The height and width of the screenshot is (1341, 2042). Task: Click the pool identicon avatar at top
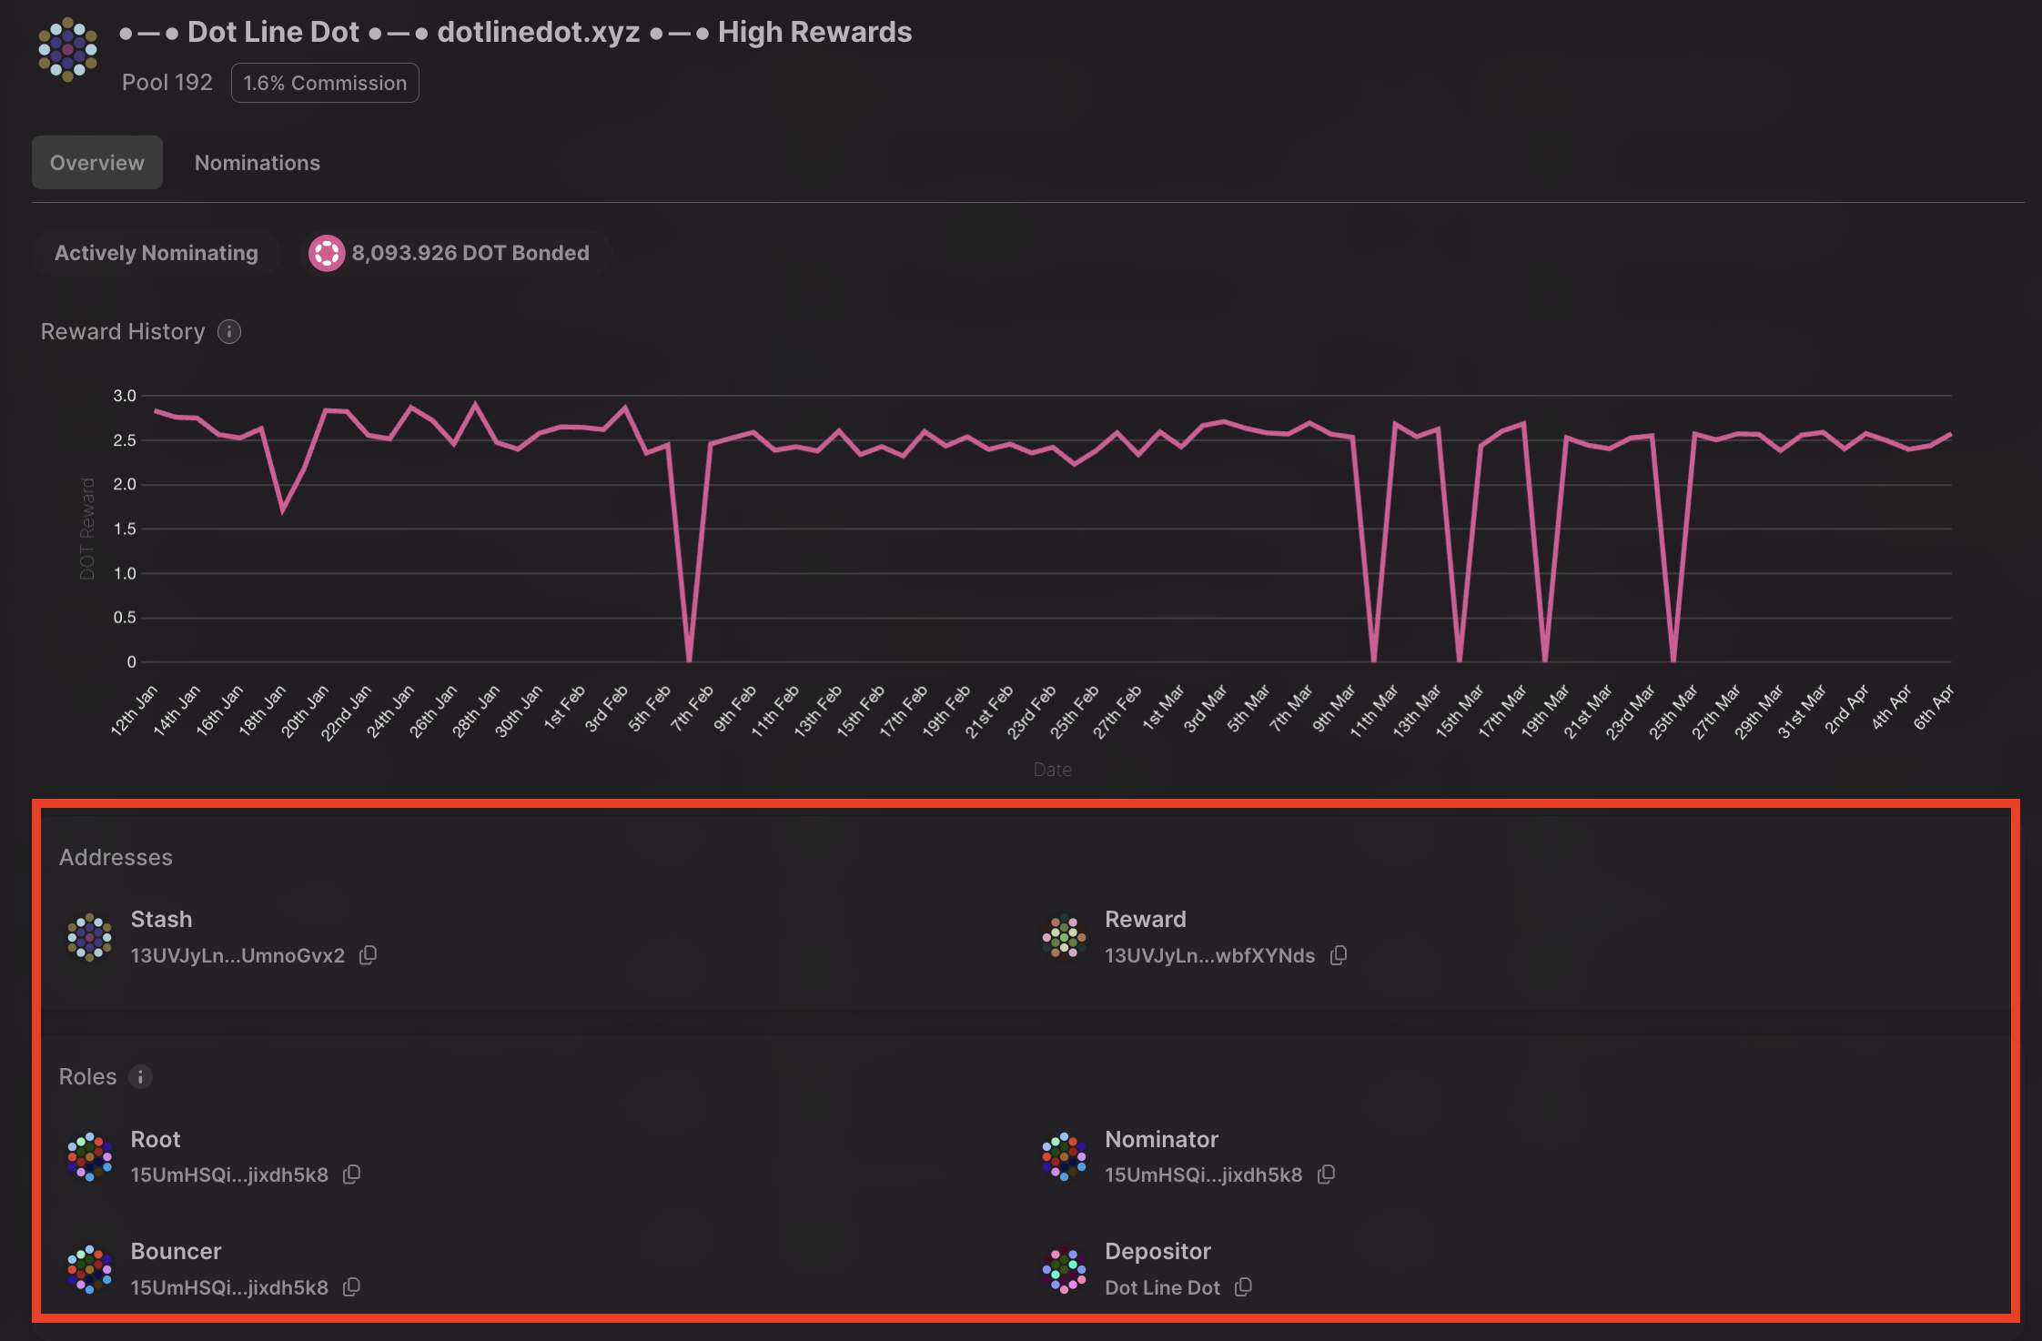pyautogui.click(x=67, y=50)
